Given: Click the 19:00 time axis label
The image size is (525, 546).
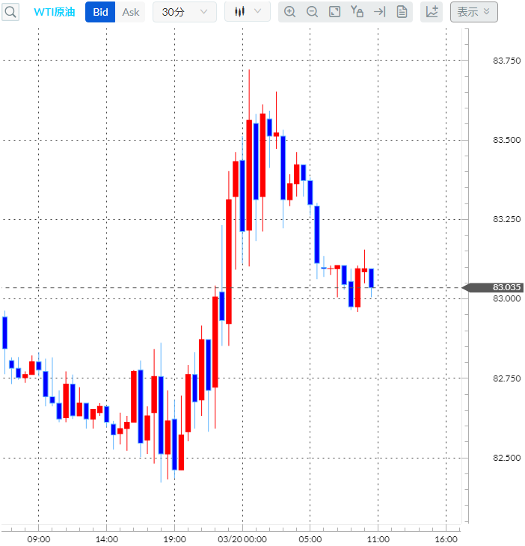Looking at the screenshot, I should pos(174,539).
